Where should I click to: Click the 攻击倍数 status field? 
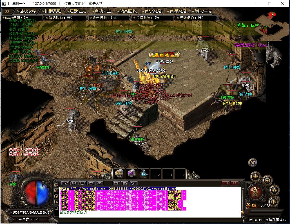tap(110, 18)
